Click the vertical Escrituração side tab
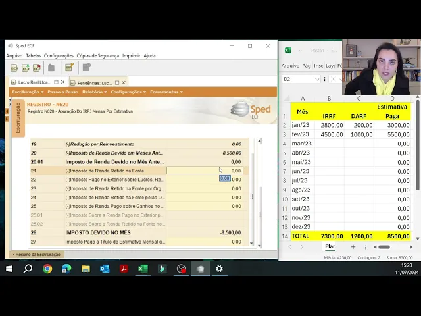 (x=18, y=118)
